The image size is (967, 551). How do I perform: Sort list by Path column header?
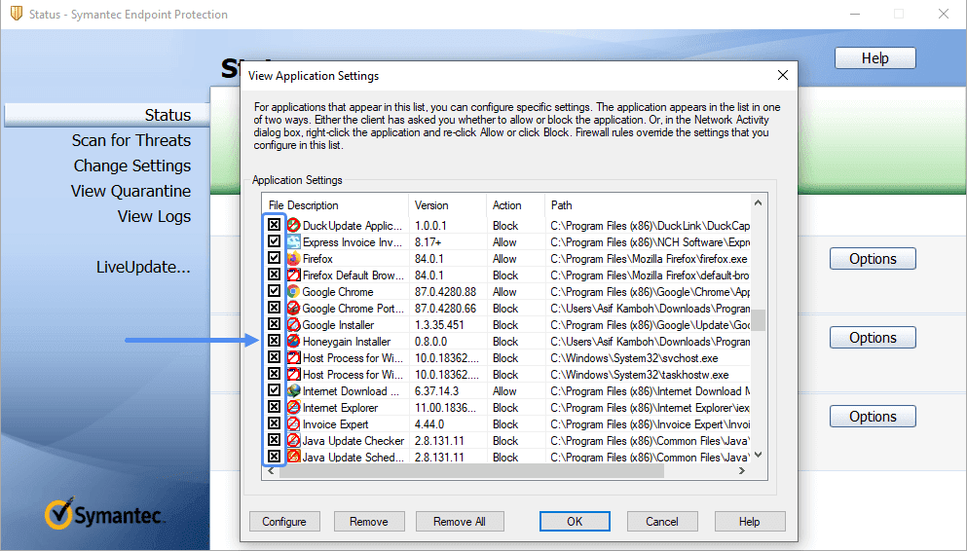[x=647, y=205]
